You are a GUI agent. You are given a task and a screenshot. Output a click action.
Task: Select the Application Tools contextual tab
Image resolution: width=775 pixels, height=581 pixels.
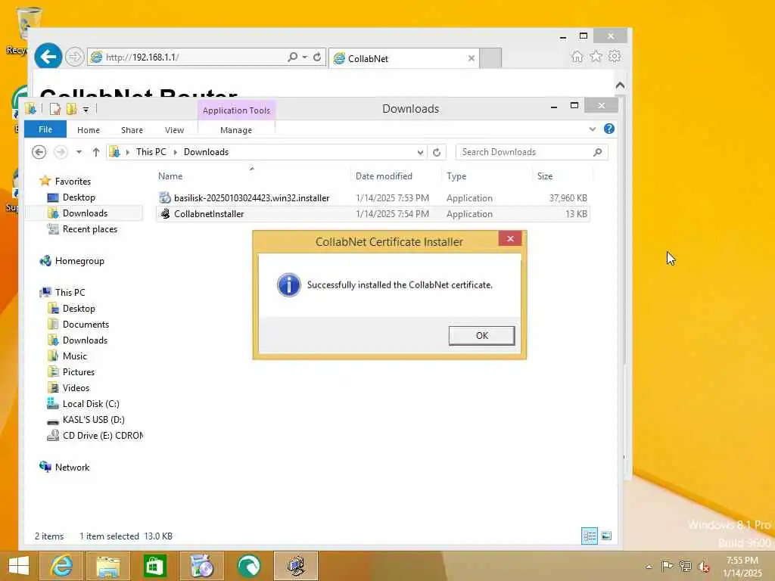(x=236, y=110)
